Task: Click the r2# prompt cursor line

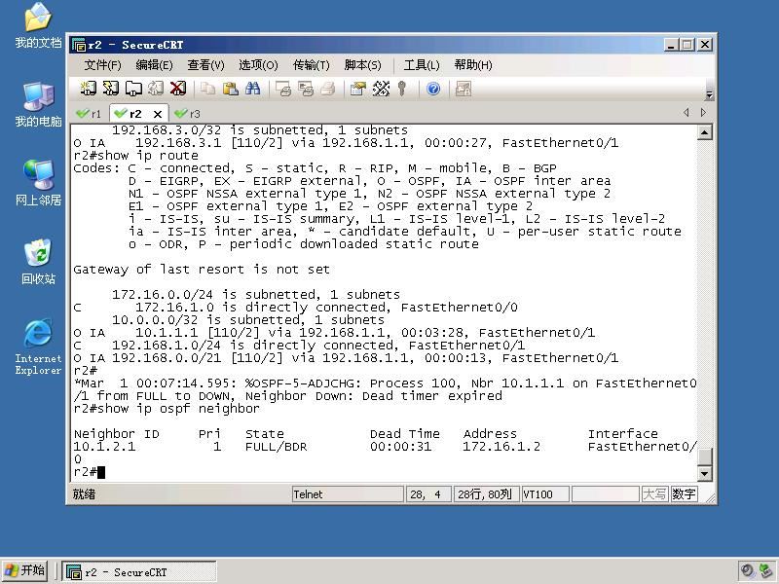Action: click(x=90, y=472)
